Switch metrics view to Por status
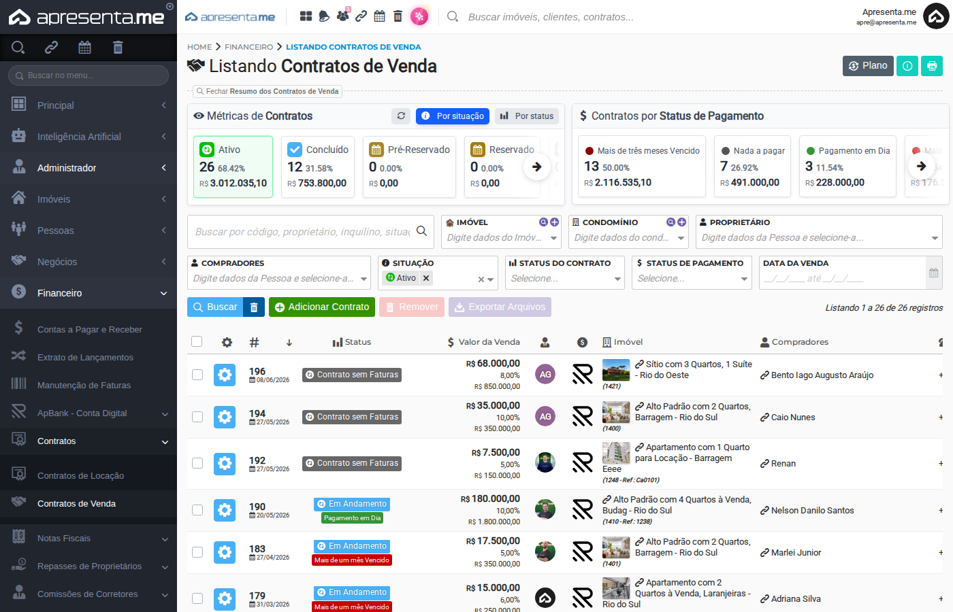Screen dimensions: 953x612 point(527,116)
